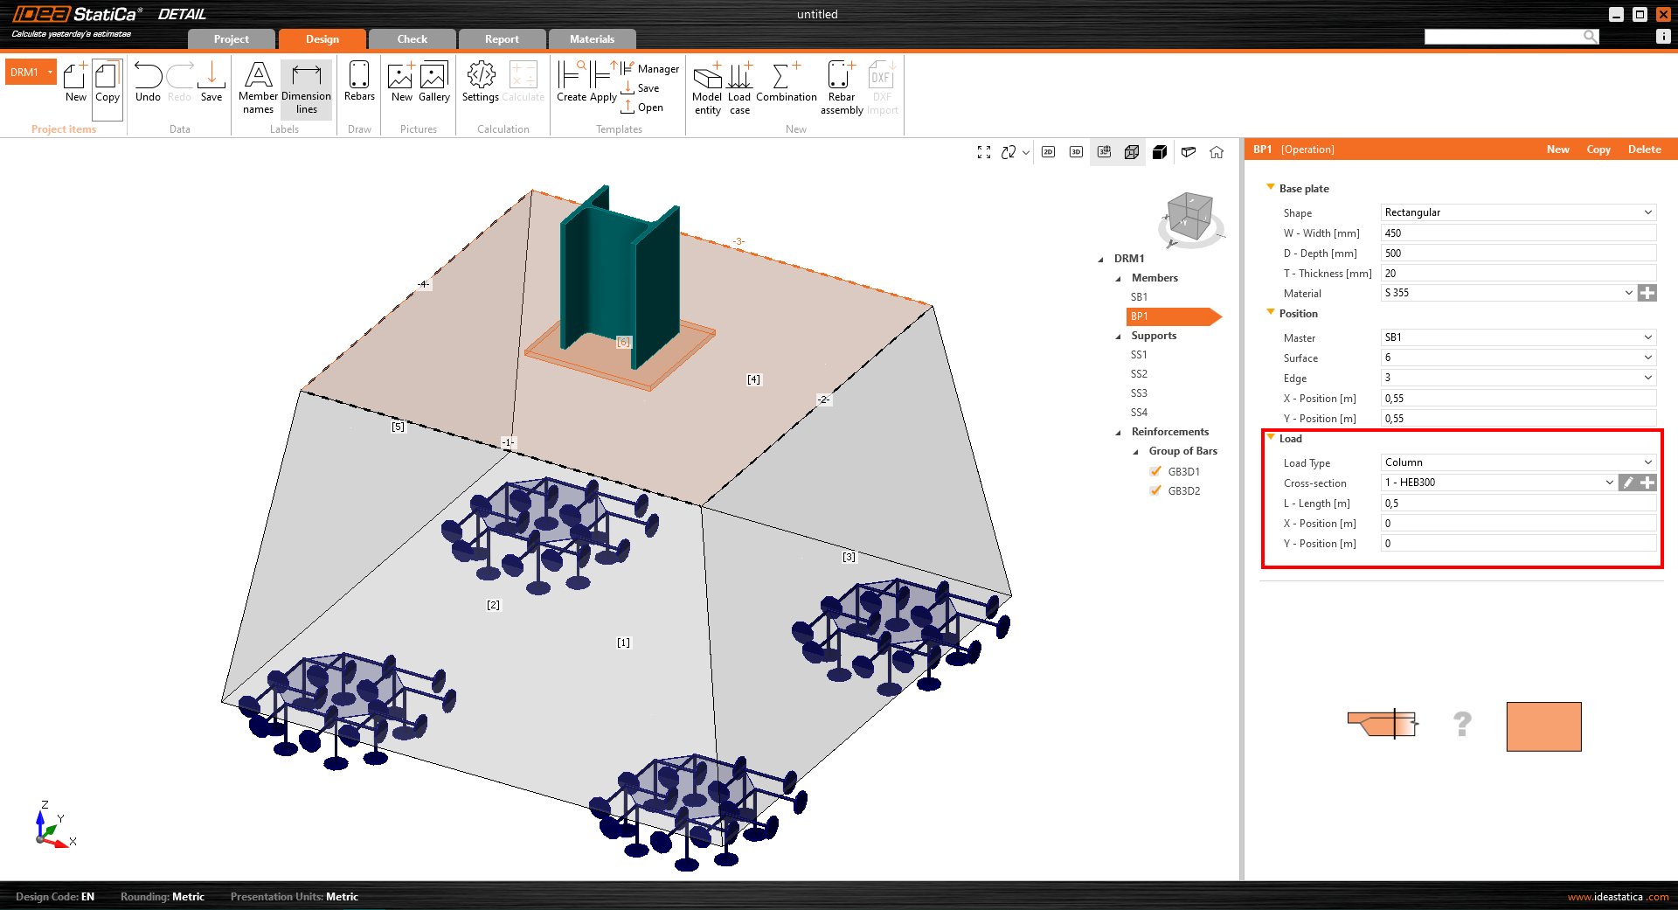This screenshot has height=910, width=1678.
Task: Open the pictures Gallery
Action: coord(433,81)
